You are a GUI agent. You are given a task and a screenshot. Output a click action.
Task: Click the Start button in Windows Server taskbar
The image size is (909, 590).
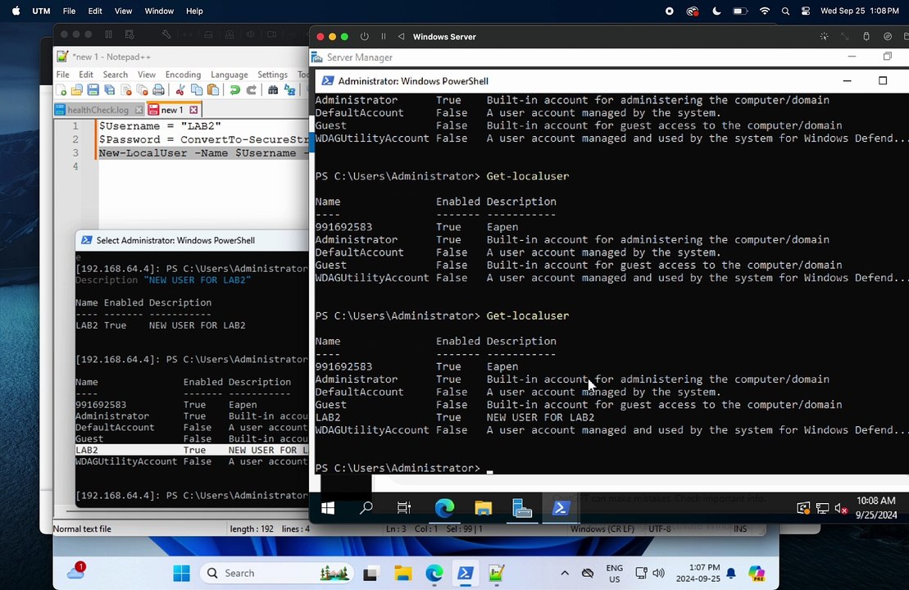tap(328, 508)
